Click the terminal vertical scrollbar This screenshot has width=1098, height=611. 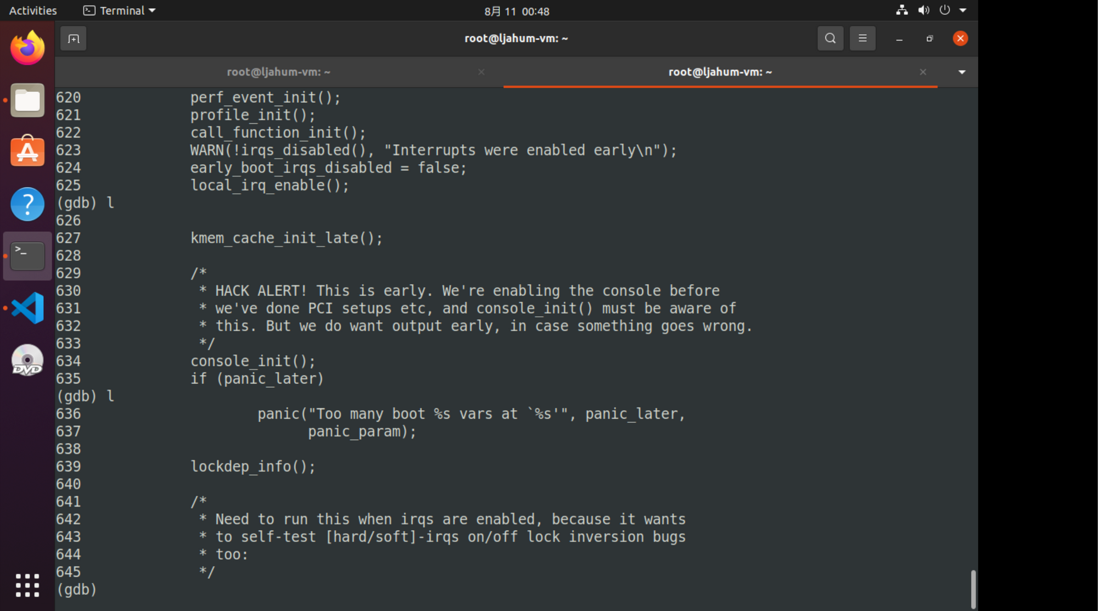(x=973, y=588)
